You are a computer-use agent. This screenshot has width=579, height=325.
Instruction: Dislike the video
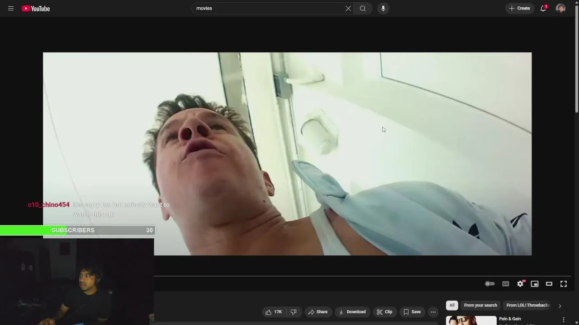click(x=294, y=312)
